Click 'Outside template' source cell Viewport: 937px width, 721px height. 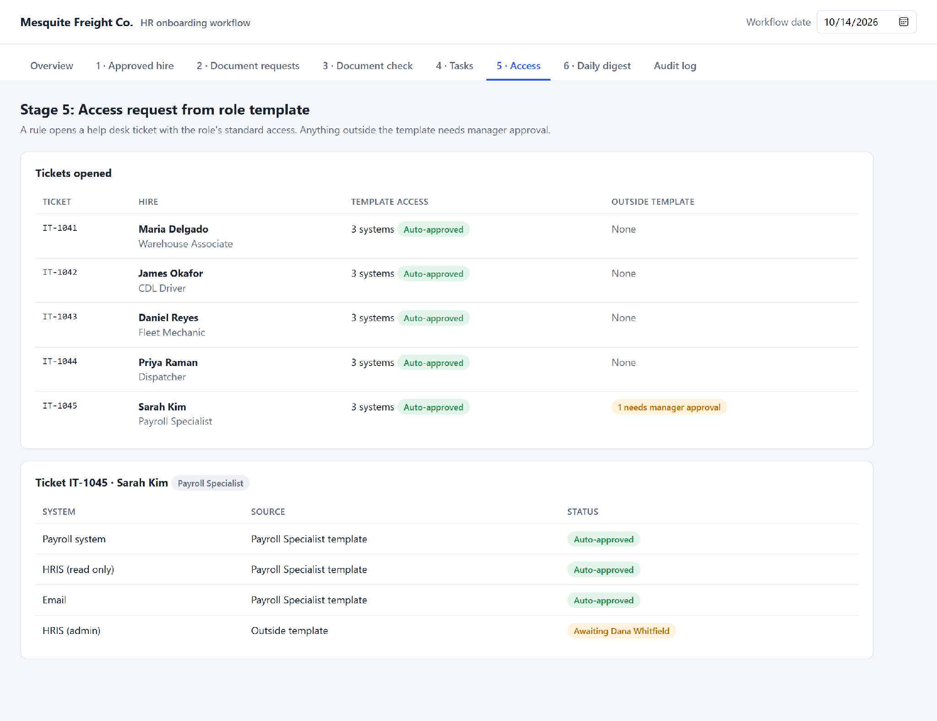pos(289,631)
